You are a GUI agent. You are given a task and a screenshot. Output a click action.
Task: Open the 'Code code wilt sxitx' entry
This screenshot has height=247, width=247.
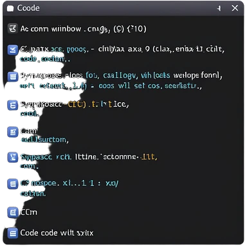(57, 233)
